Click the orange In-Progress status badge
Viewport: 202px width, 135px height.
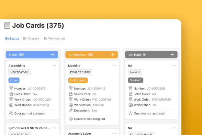[78, 80]
